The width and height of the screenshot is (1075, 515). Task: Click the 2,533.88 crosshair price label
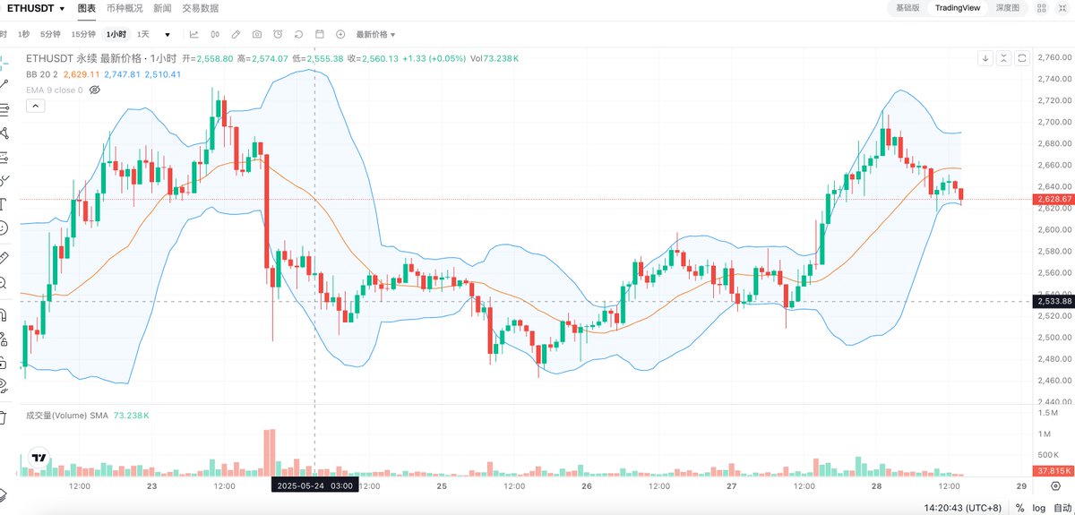pos(1053,301)
